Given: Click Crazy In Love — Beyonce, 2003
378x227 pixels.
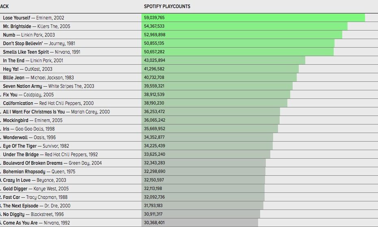Looking at the screenshot, I should point(35,180).
